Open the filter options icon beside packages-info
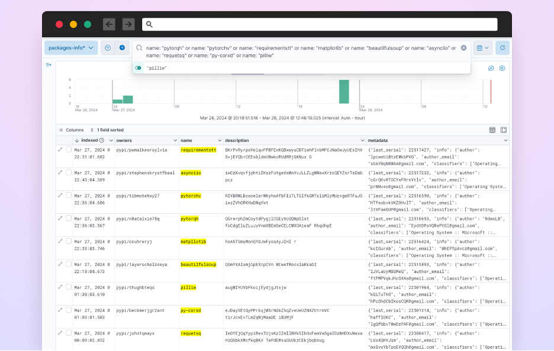 point(108,48)
